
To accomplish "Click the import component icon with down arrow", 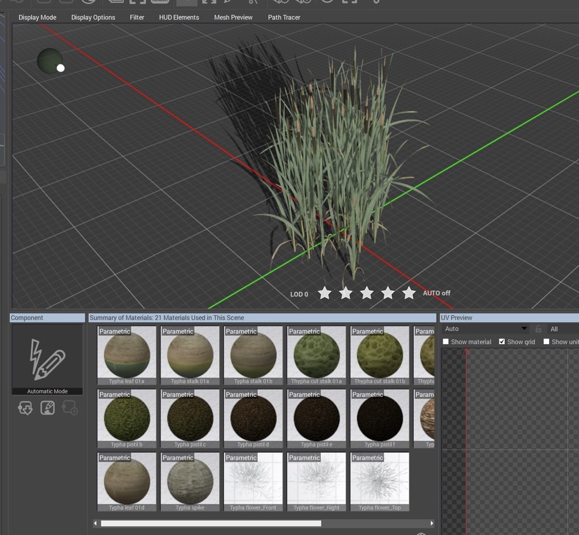I will [x=25, y=408].
